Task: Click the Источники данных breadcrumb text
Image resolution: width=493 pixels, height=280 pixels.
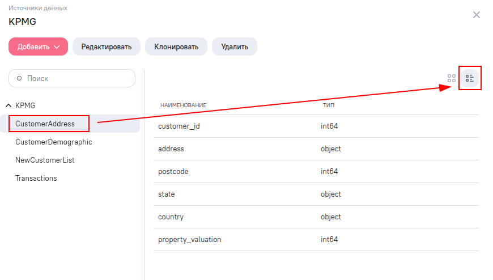Action: point(38,8)
